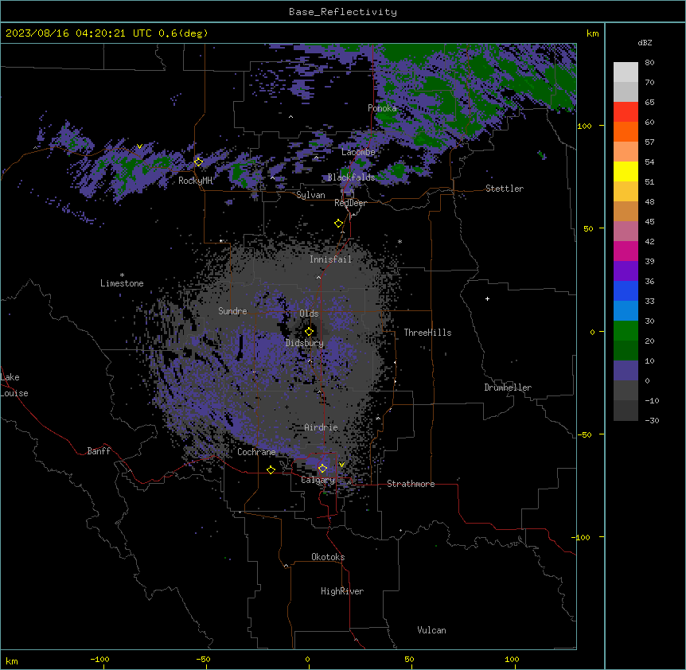Click the Base_Reflectivity title

[343, 12]
